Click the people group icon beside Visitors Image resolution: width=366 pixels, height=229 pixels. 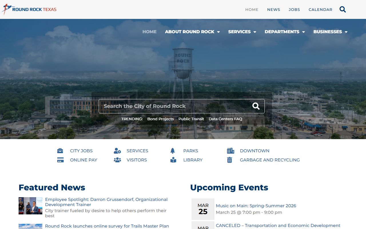(117, 160)
